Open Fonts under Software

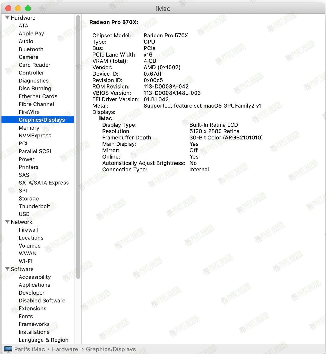tap(26, 316)
